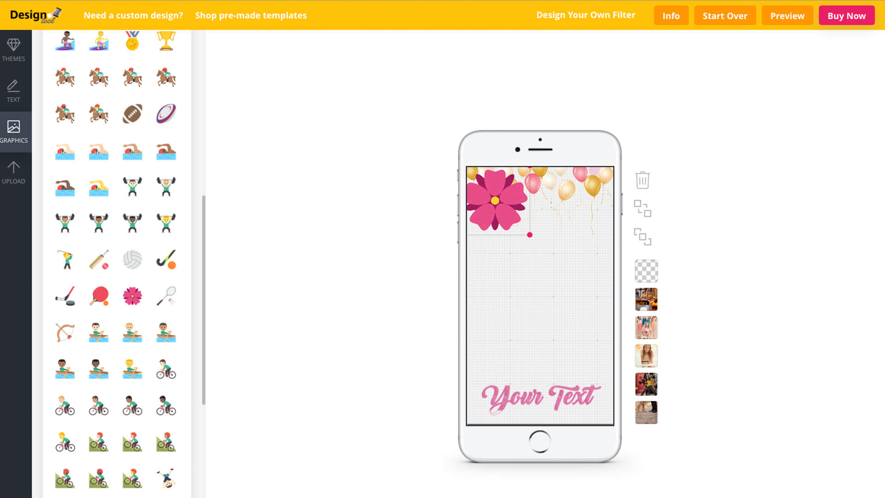885x498 pixels.
Task: Click Start Over menu option
Action: click(x=725, y=15)
